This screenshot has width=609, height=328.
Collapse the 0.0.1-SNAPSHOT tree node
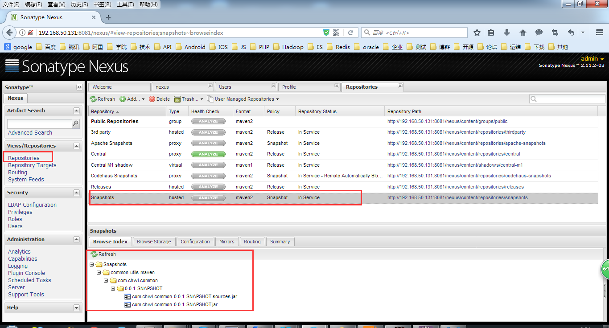click(x=113, y=288)
